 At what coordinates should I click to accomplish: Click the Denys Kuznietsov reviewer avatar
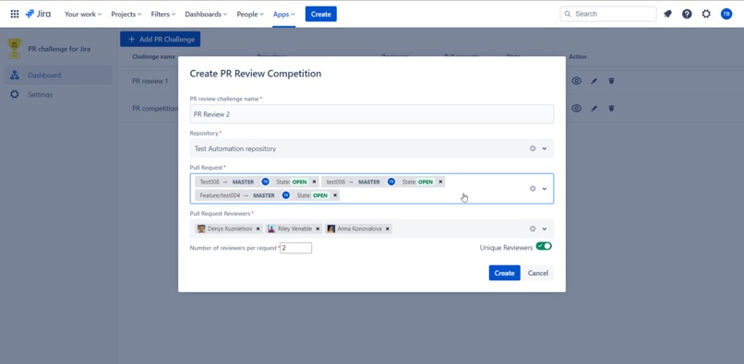click(x=201, y=229)
